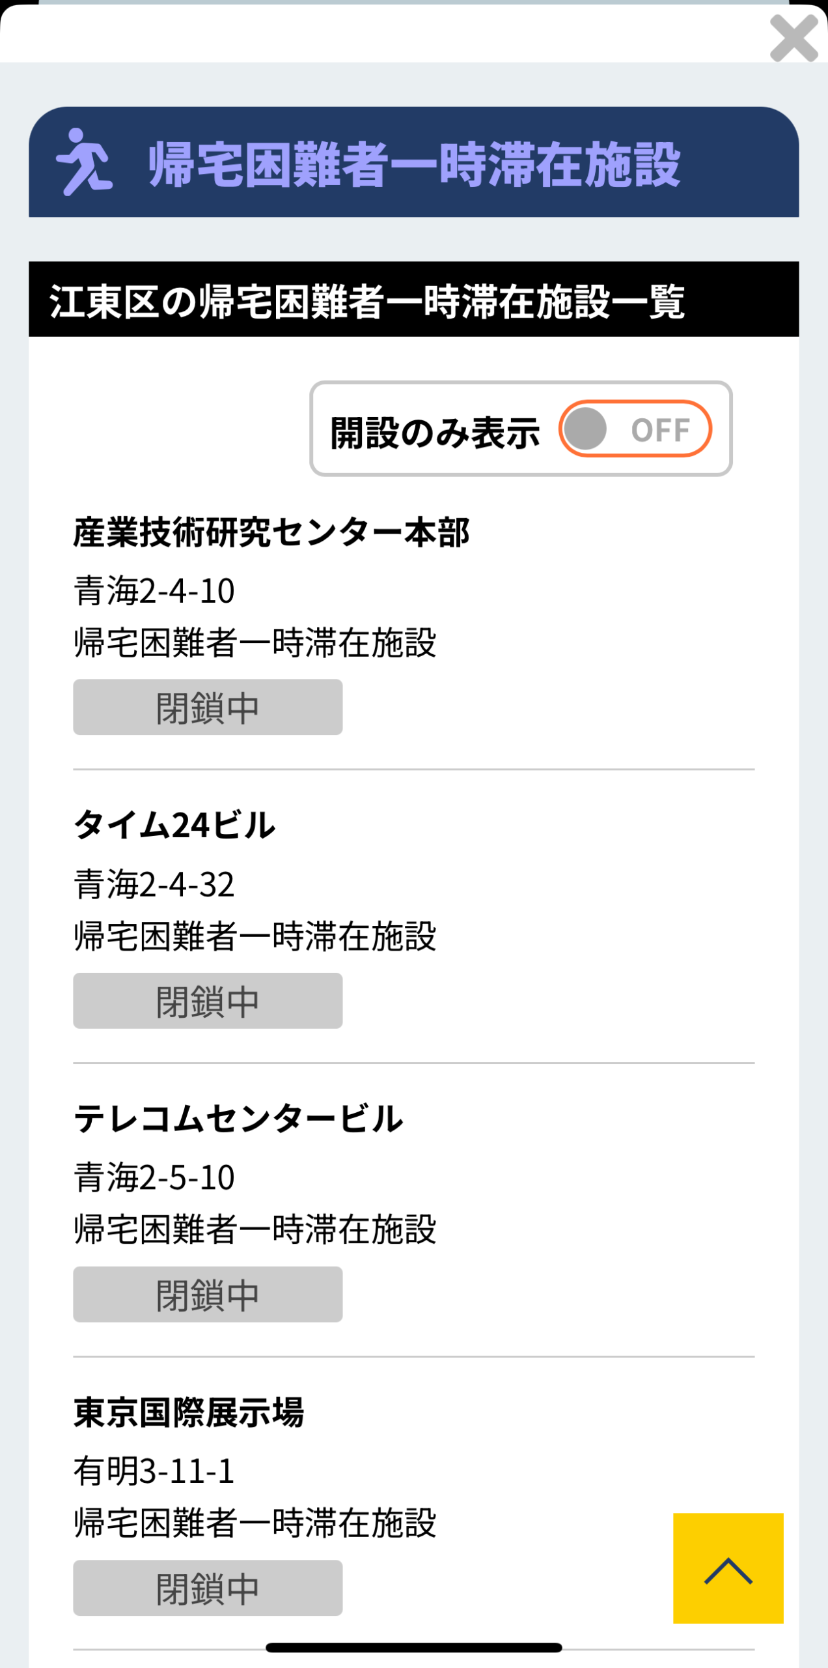828x1668 pixels.
Task: Open 産業技術研究センター本部 facility entry
Action: tap(271, 532)
